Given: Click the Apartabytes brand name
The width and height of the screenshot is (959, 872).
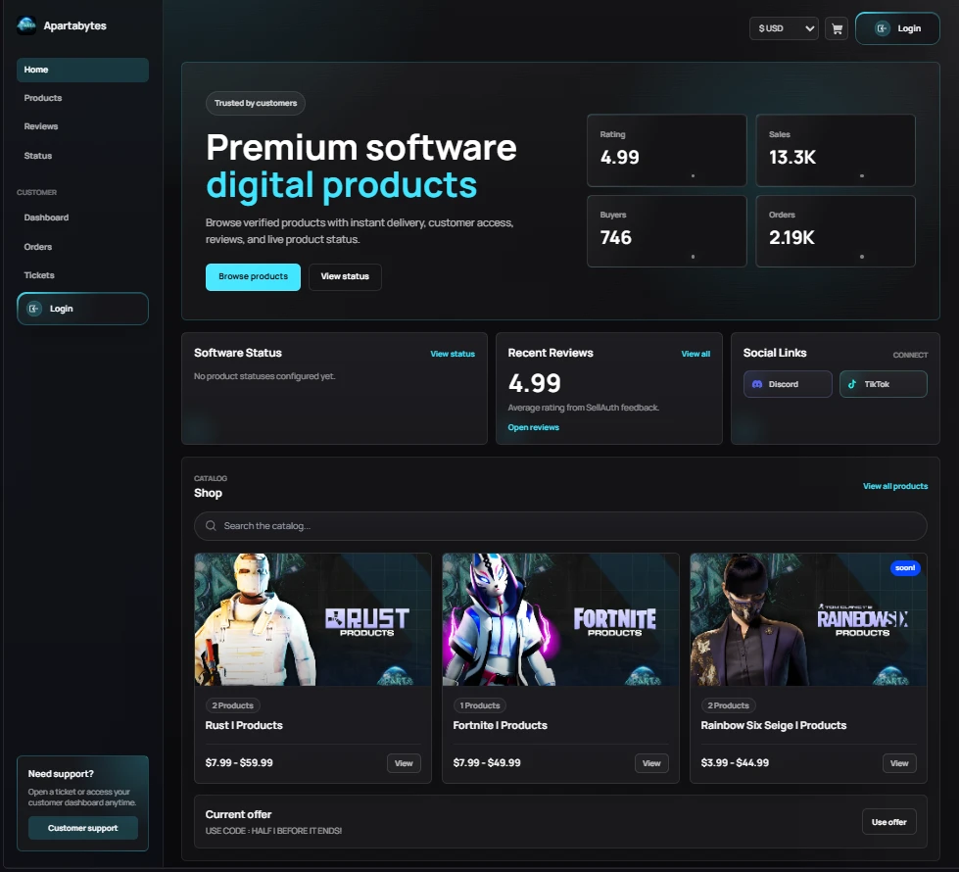Looking at the screenshot, I should pyautogui.click(x=75, y=25).
